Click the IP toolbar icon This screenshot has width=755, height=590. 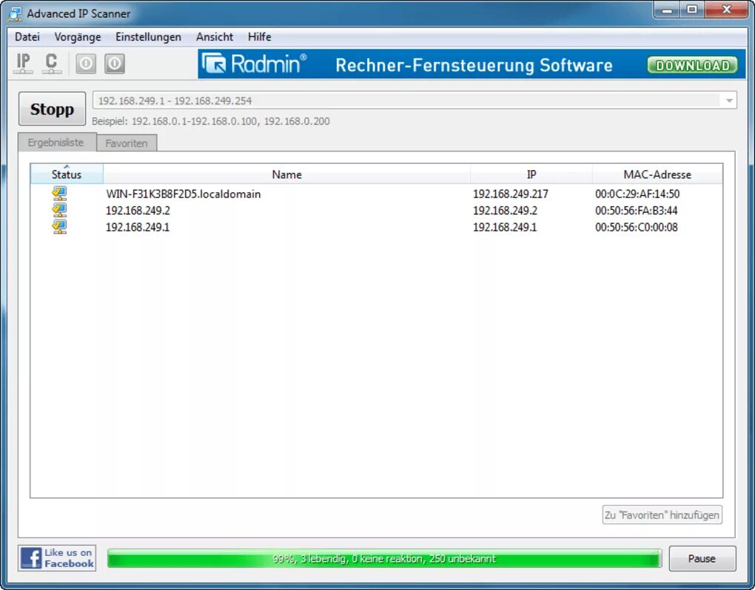23,64
